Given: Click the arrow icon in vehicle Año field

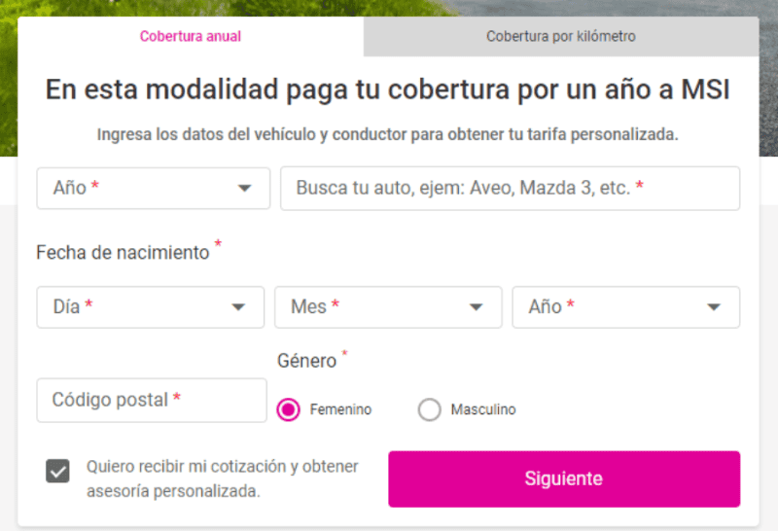Looking at the screenshot, I should (x=245, y=189).
